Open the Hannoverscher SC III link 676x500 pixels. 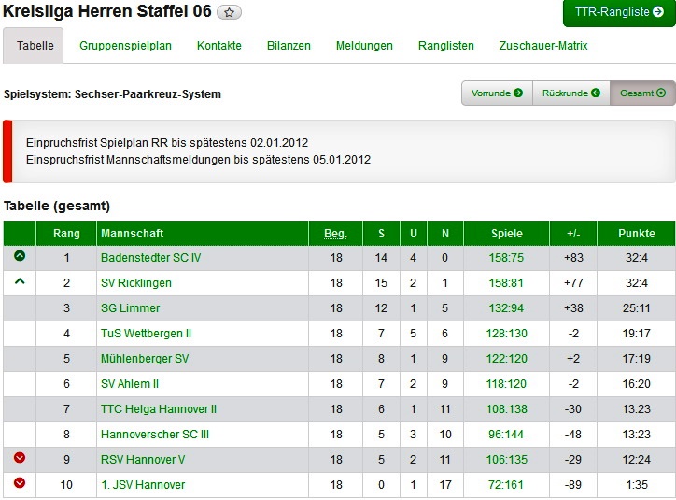click(155, 435)
